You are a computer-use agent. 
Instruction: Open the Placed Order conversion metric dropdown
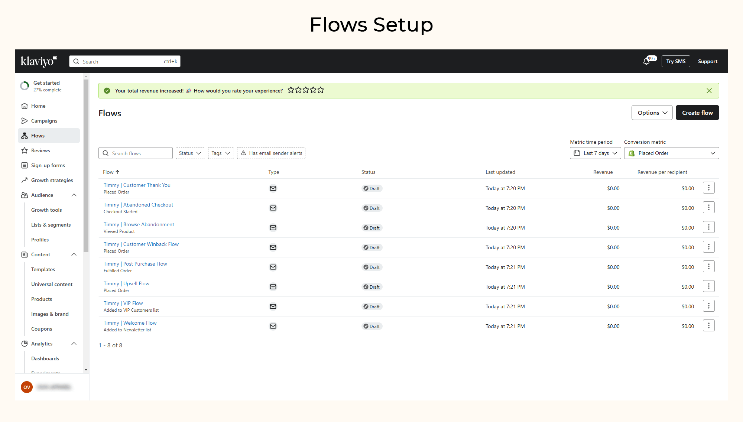coord(671,153)
